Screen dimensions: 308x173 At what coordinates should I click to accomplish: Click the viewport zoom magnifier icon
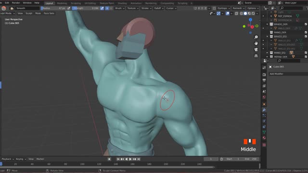coord(256,37)
